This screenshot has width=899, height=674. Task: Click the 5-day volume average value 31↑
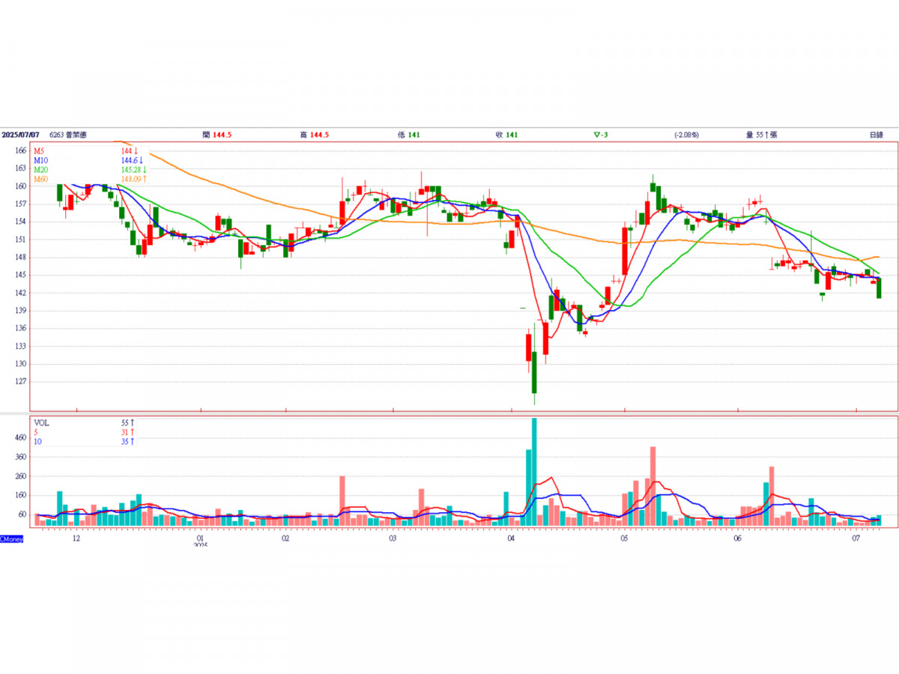pos(128,432)
